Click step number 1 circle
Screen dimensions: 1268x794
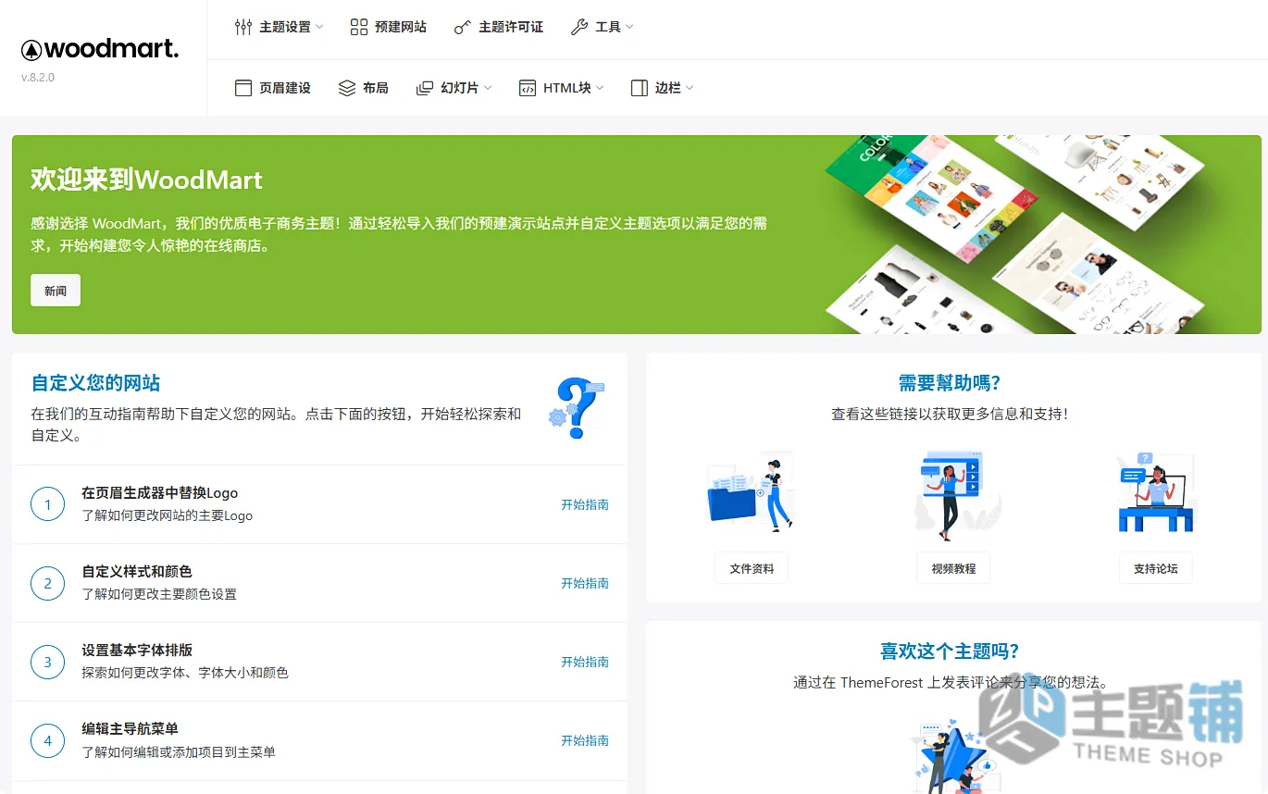(47, 504)
